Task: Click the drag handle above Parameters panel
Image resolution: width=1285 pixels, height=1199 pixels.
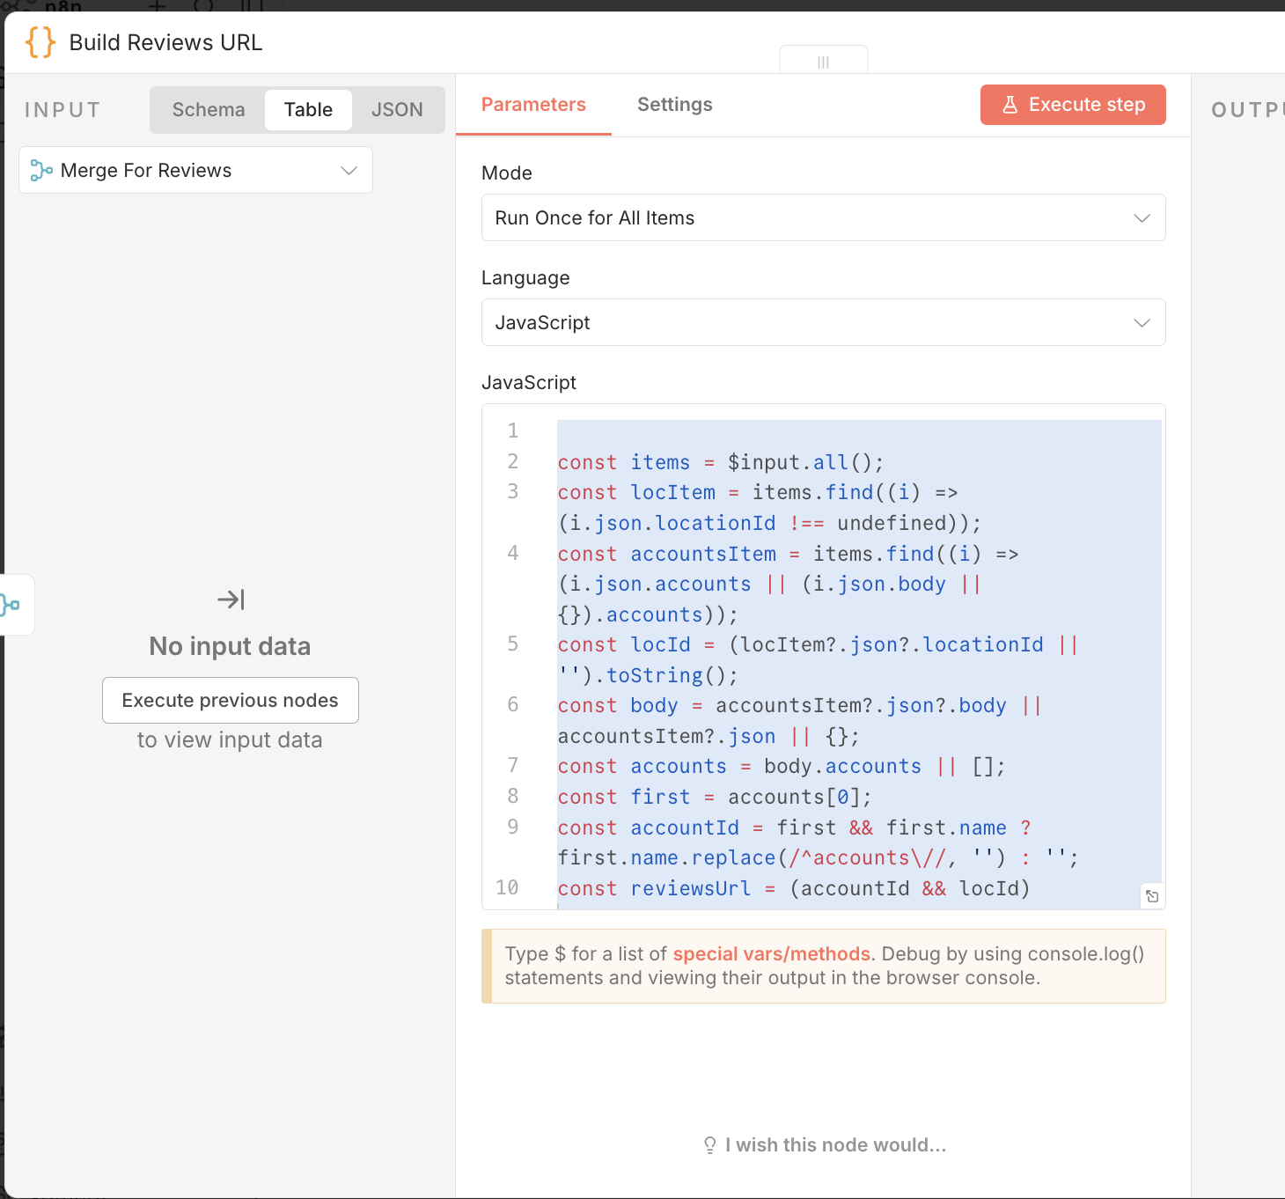Action: click(823, 62)
